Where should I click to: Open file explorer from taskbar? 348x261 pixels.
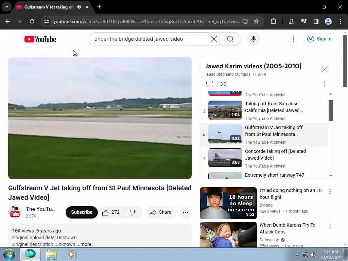click(51, 255)
